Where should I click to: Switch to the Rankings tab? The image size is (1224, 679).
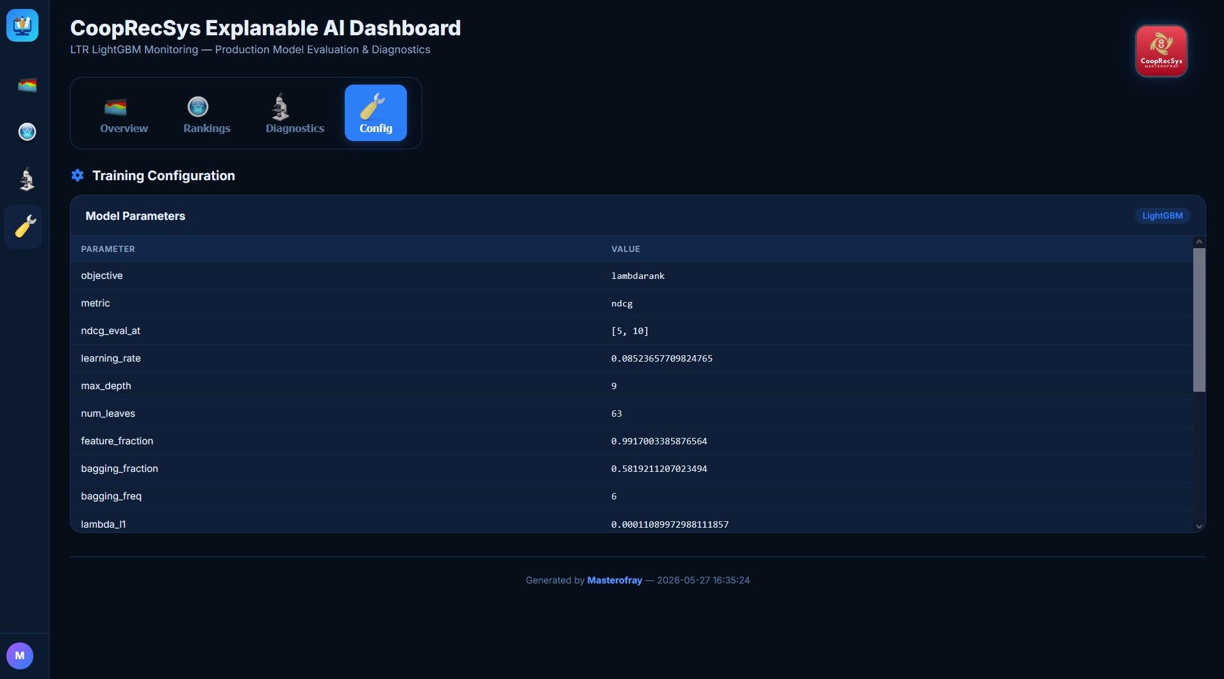click(207, 113)
